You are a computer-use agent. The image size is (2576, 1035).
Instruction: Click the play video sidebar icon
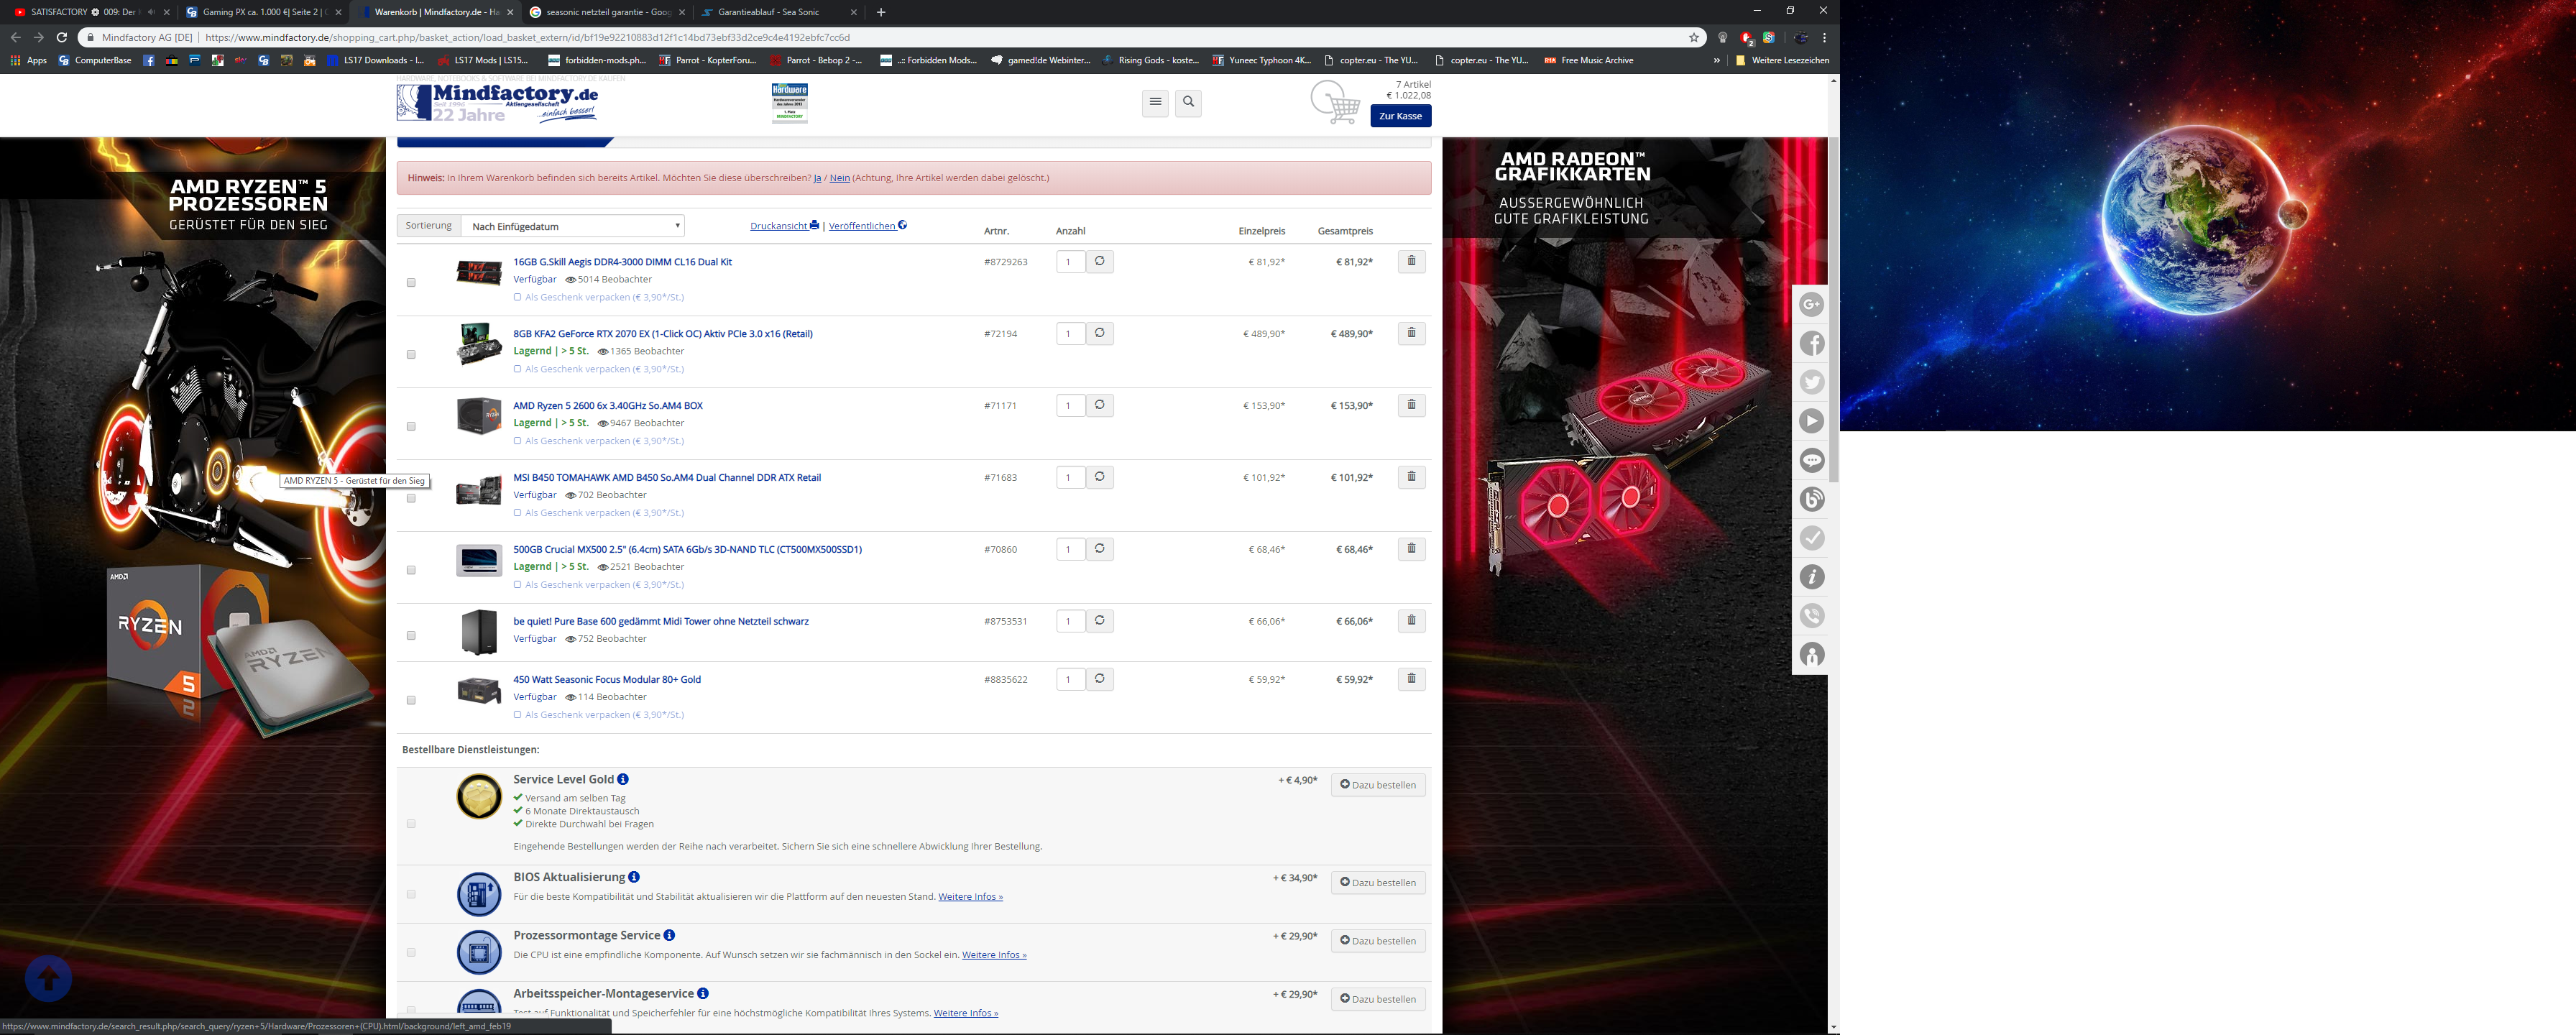pyautogui.click(x=1811, y=421)
